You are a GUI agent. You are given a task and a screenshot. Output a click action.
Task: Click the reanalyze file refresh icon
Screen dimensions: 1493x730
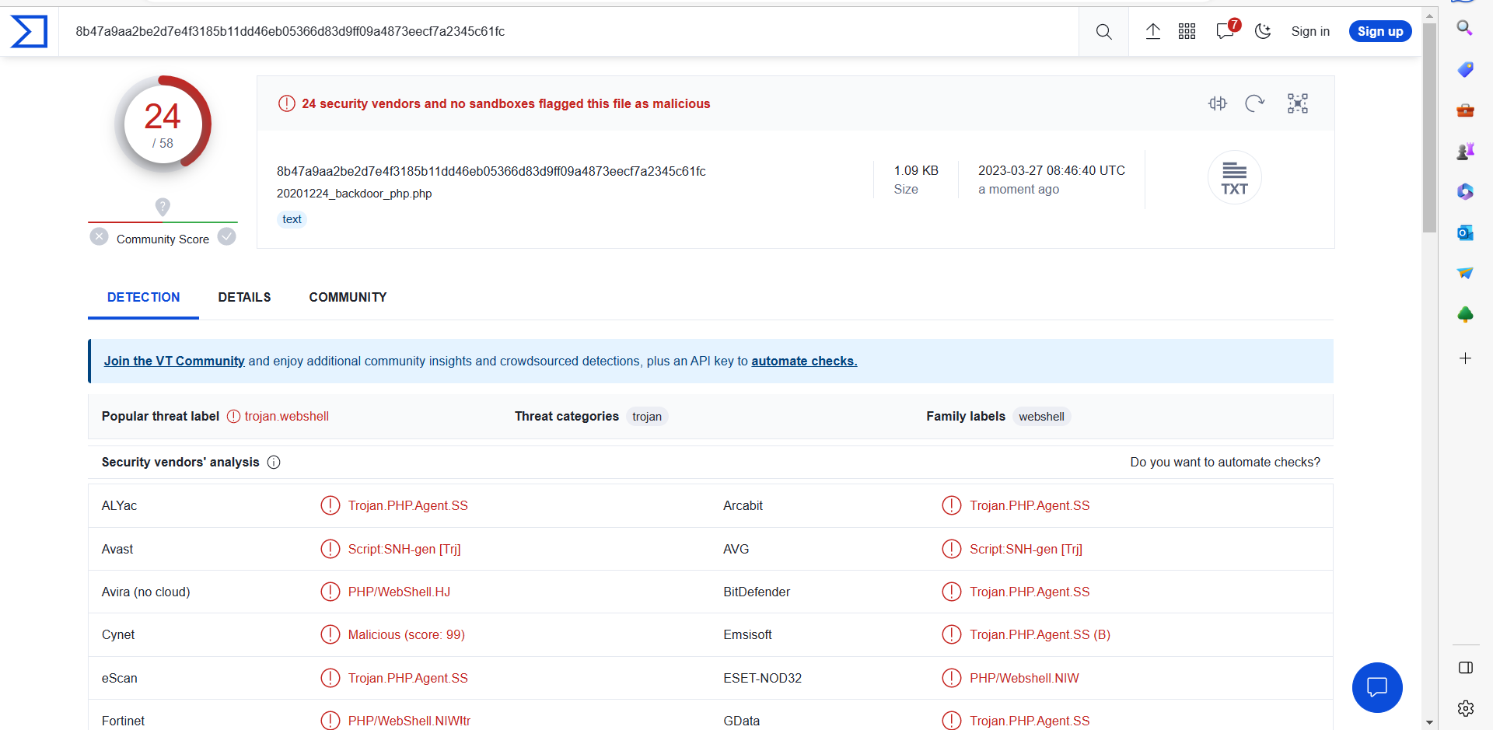1254,103
